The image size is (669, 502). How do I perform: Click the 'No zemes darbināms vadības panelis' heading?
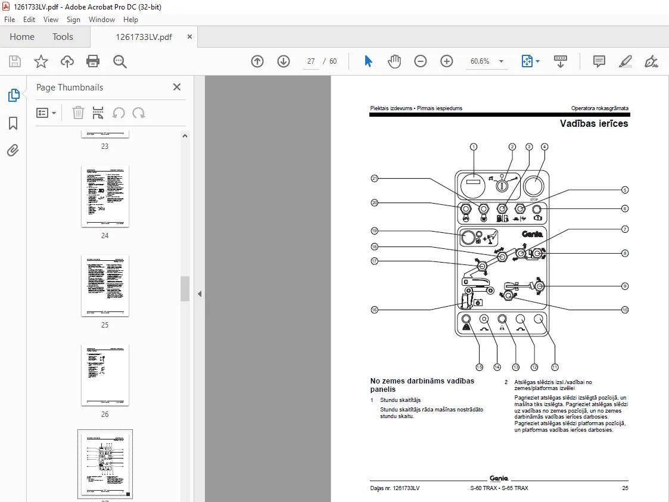tap(422, 385)
